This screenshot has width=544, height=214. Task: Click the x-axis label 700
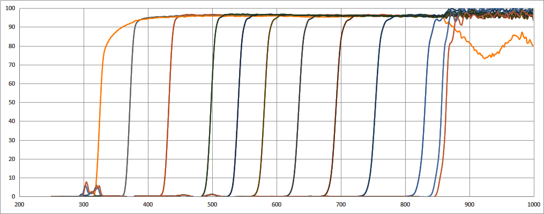[x=341, y=204]
